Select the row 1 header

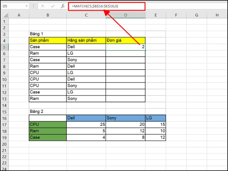[x=4, y=21]
